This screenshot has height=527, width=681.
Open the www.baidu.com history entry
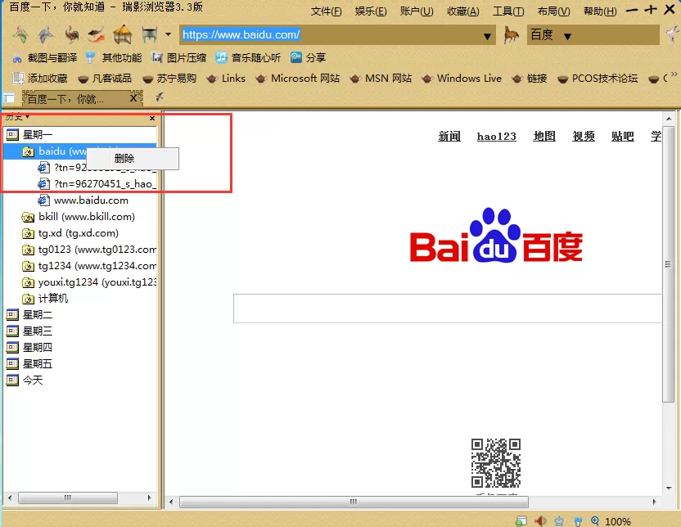coord(83,200)
